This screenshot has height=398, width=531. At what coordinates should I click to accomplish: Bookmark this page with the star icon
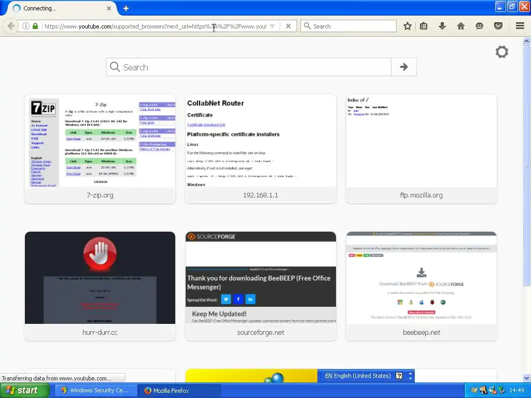(408, 26)
